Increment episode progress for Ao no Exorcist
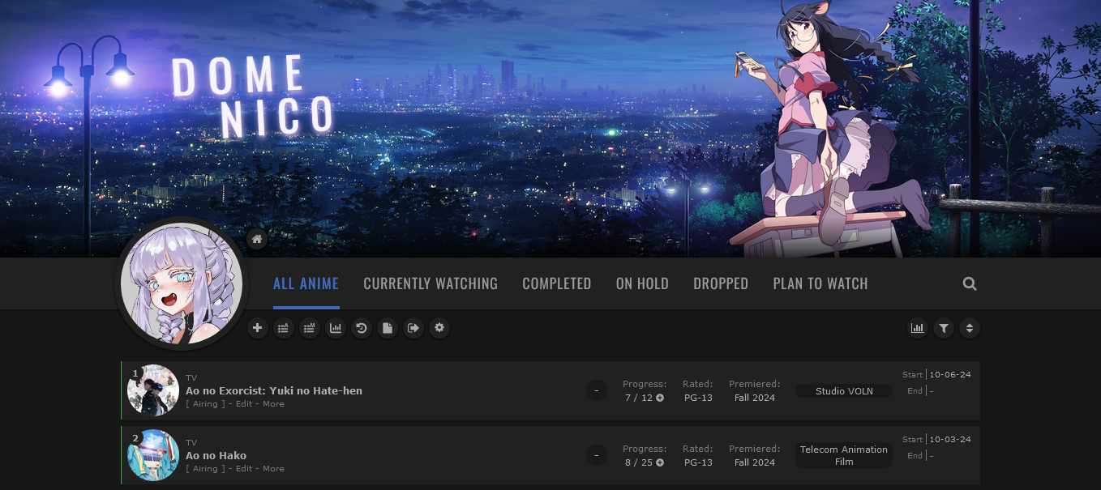1101x490 pixels. [660, 398]
